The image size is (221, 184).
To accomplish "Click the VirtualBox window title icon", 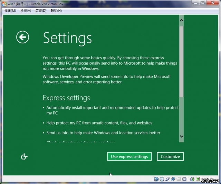I will click(4, 4).
